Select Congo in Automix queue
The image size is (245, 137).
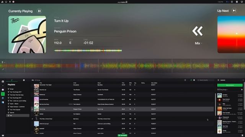pyautogui.click(x=230, y=131)
